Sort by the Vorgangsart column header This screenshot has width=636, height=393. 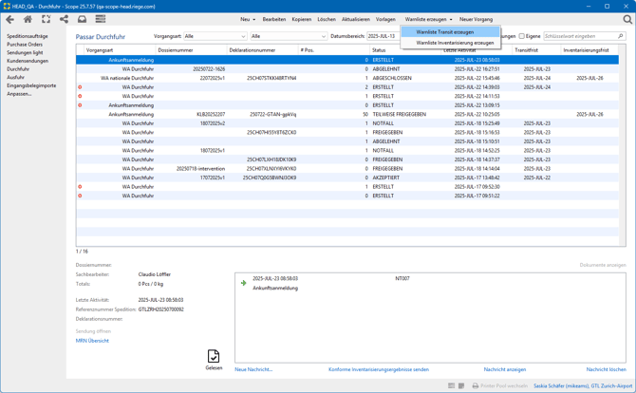click(120, 50)
